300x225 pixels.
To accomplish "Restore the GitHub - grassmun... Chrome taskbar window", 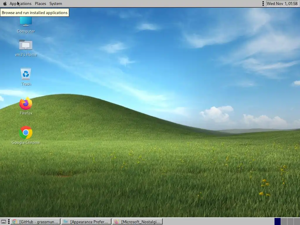I will click(x=35, y=222).
